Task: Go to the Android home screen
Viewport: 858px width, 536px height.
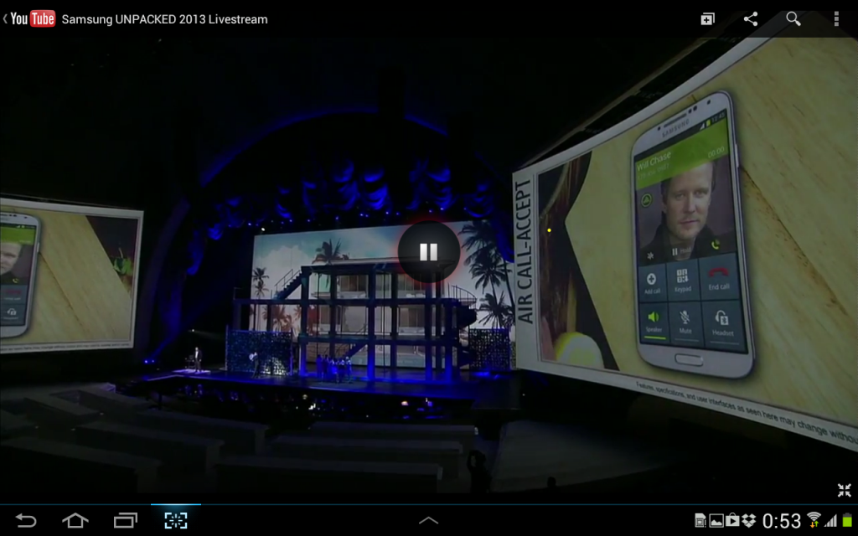Action: (75, 520)
